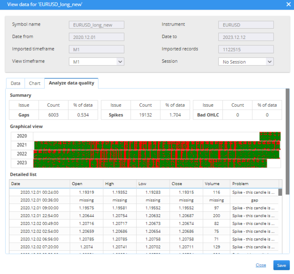The width and height of the screenshot is (294, 274).
Task: Click the Instrument field showing EURUSD
Action: coord(246,25)
